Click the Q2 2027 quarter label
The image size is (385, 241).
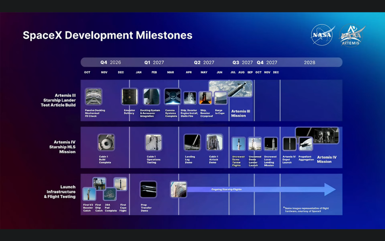coord(204,63)
